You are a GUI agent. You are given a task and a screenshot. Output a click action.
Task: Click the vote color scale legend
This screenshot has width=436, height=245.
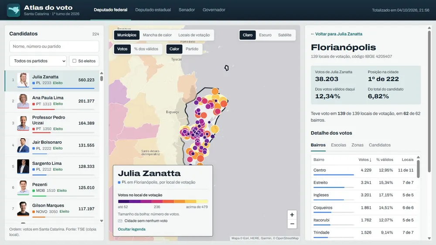click(163, 201)
